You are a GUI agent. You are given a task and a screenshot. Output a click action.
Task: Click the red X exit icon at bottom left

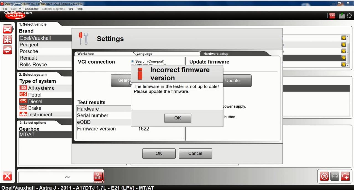coord(7,176)
